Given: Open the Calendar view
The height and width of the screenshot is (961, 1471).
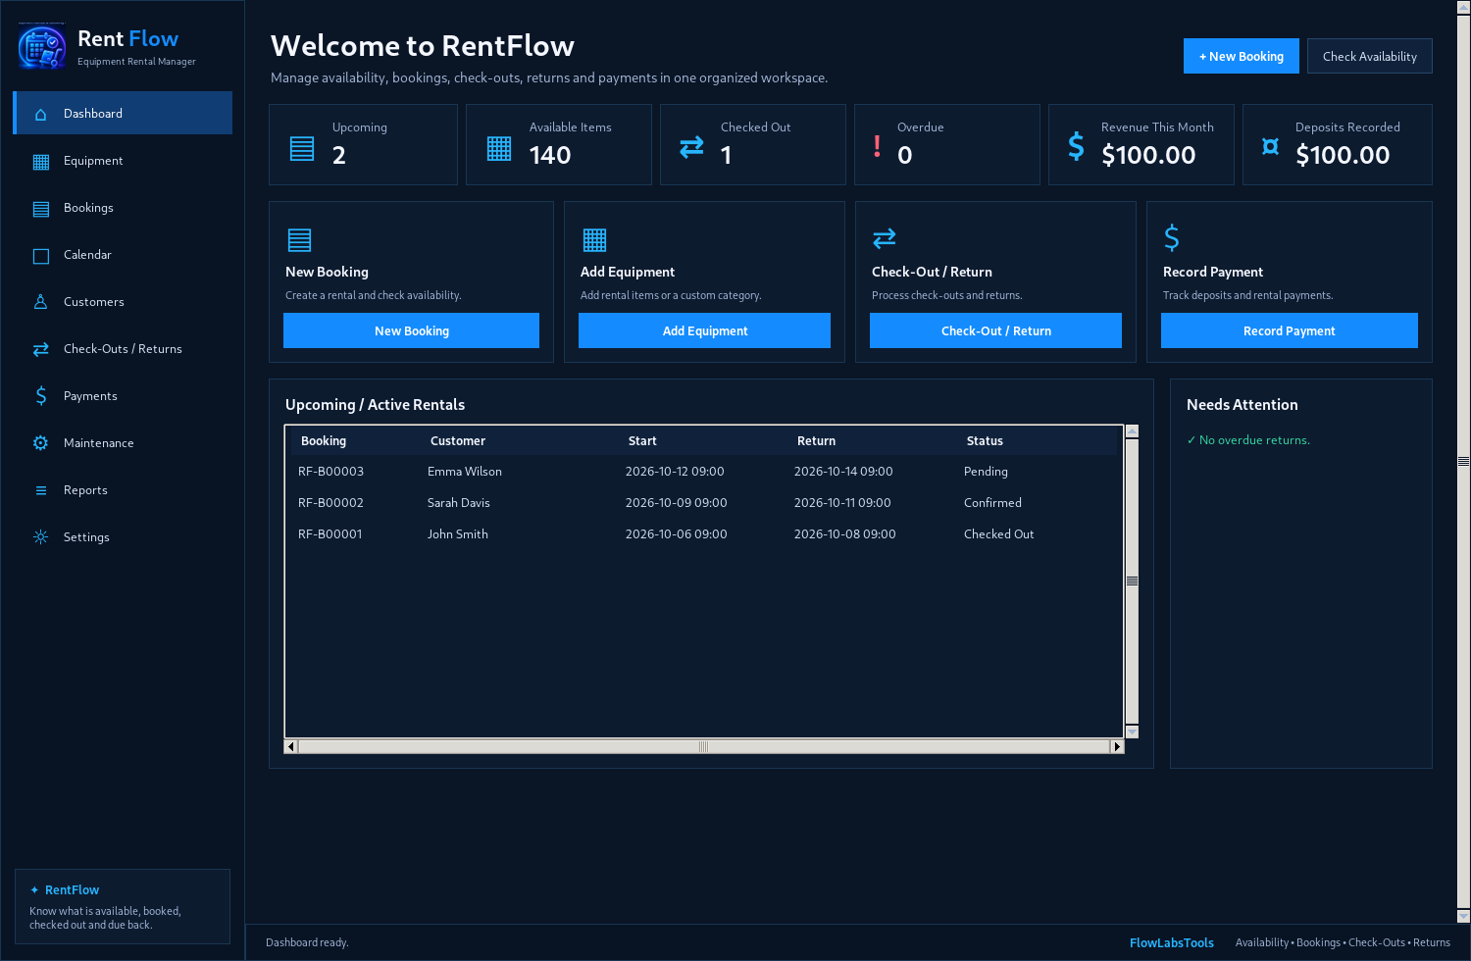Looking at the screenshot, I should coord(123,255).
